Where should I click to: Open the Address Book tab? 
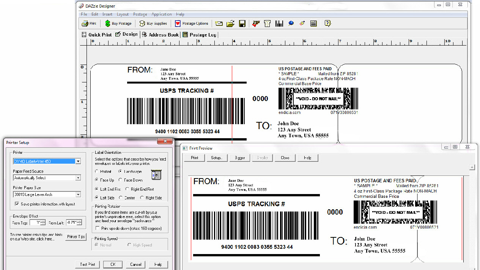click(160, 35)
